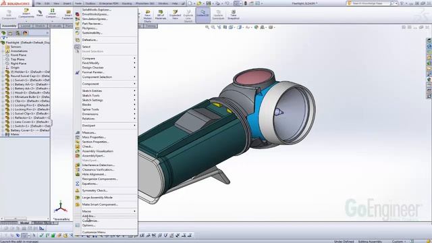Open the PropertyManager tab icon
The width and height of the screenshot is (432, 243).
[x=11, y=33]
